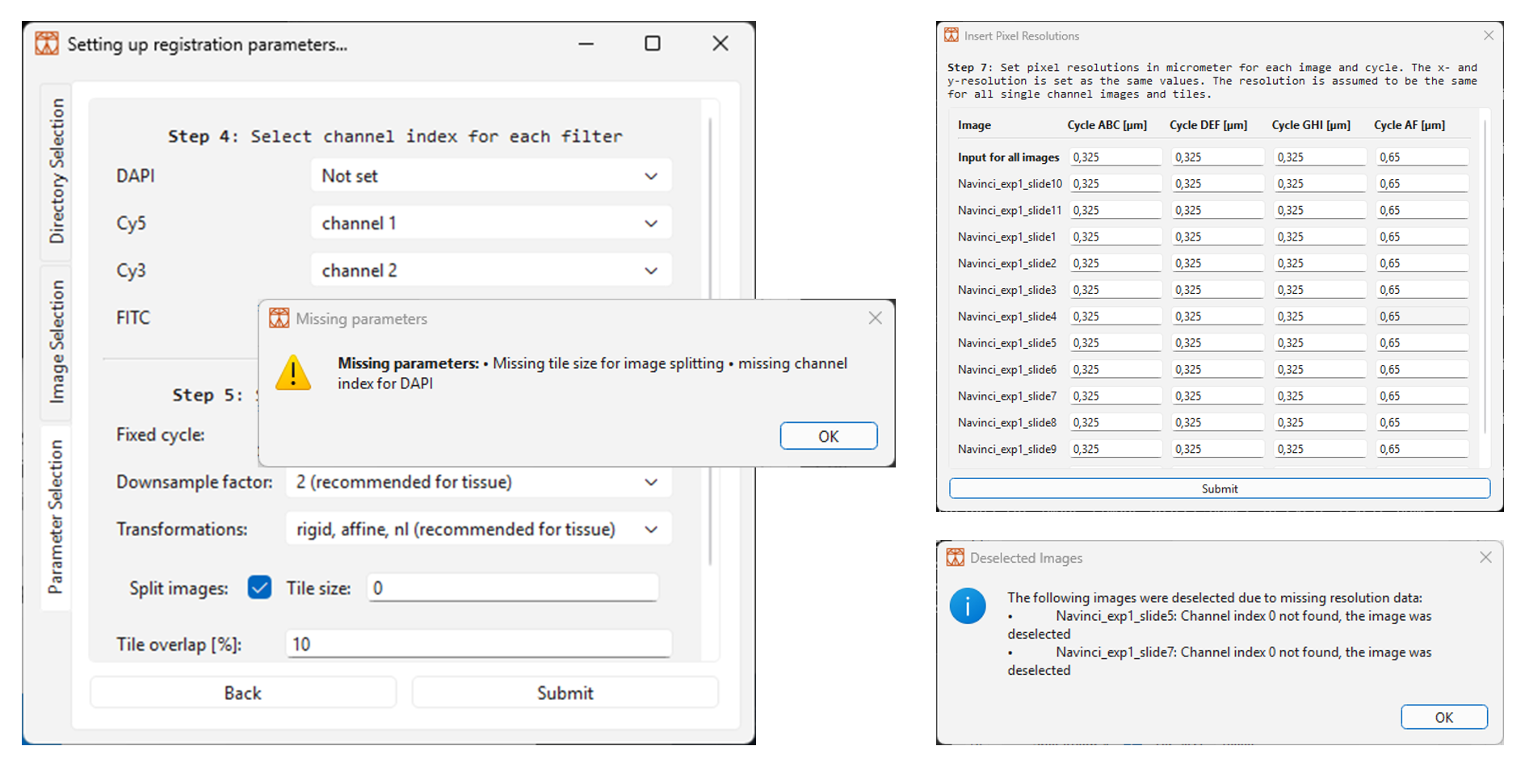Close the Insert Pixel Resolutions window
The width and height of the screenshot is (1525, 767).
click(1488, 36)
